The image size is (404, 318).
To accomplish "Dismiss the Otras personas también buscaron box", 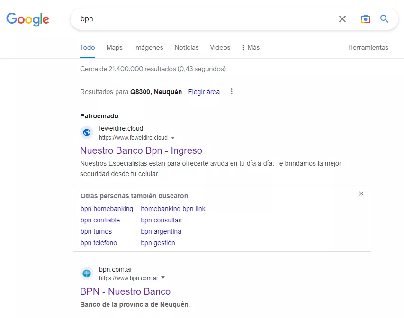I will 361,194.
